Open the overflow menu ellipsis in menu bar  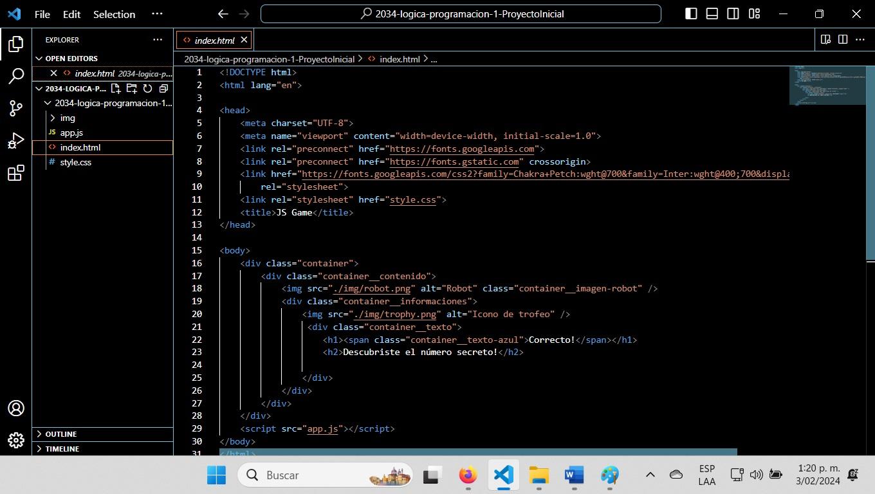point(157,14)
